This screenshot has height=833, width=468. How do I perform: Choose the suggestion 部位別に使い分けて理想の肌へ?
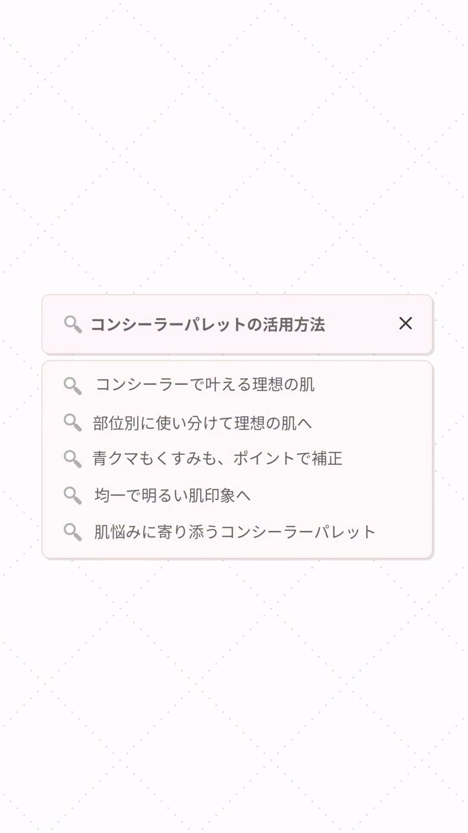click(203, 423)
